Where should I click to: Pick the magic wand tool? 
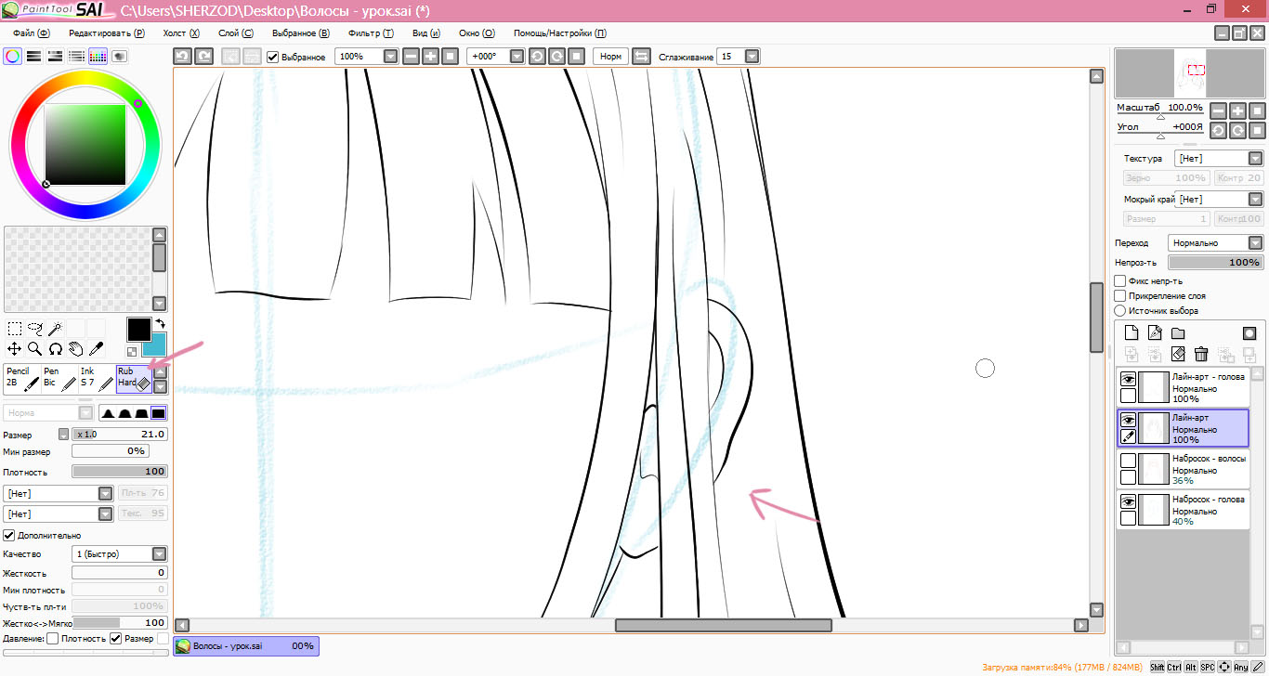[56, 329]
